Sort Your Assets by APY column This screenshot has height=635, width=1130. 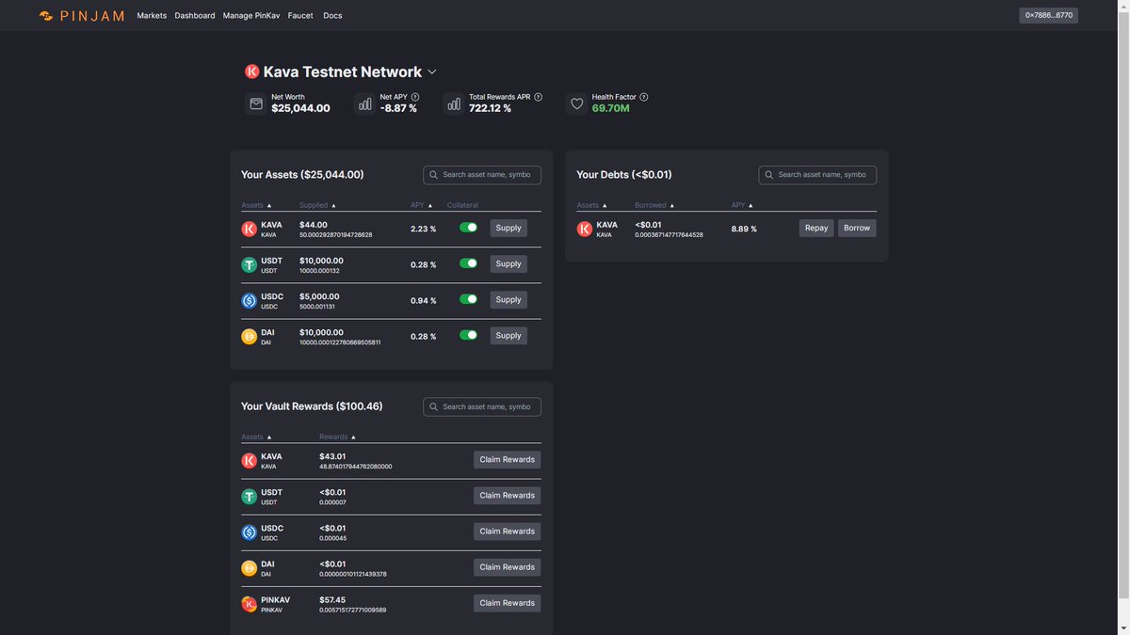pos(422,205)
